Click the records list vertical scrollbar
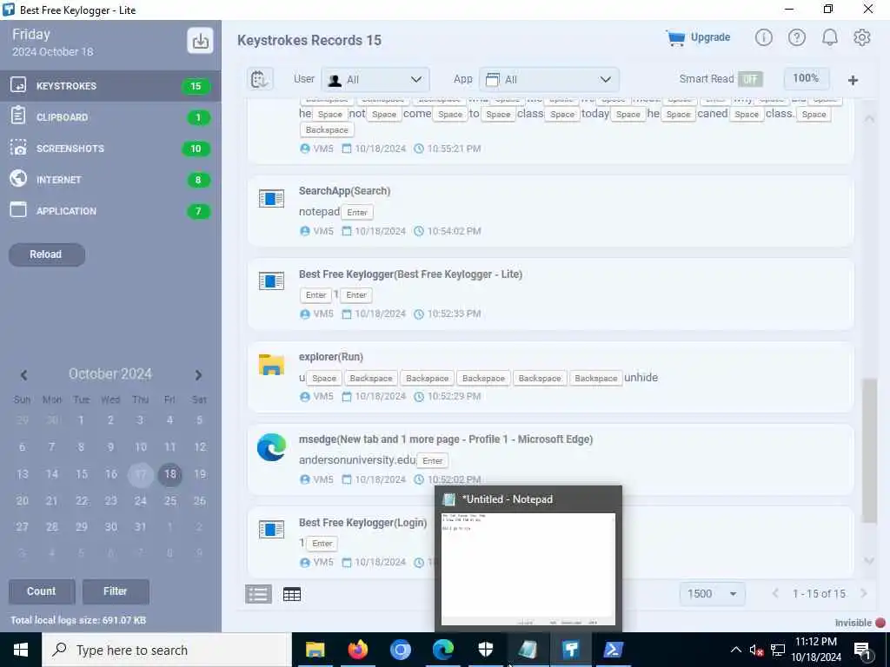 click(x=869, y=451)
